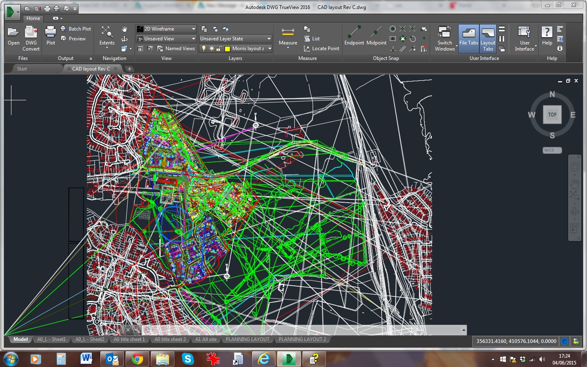The height and width of the screenshot is (367, 587).
Task: Click the Zoom Extents icon
Action: pyautogui.click(x=107, y=33)
